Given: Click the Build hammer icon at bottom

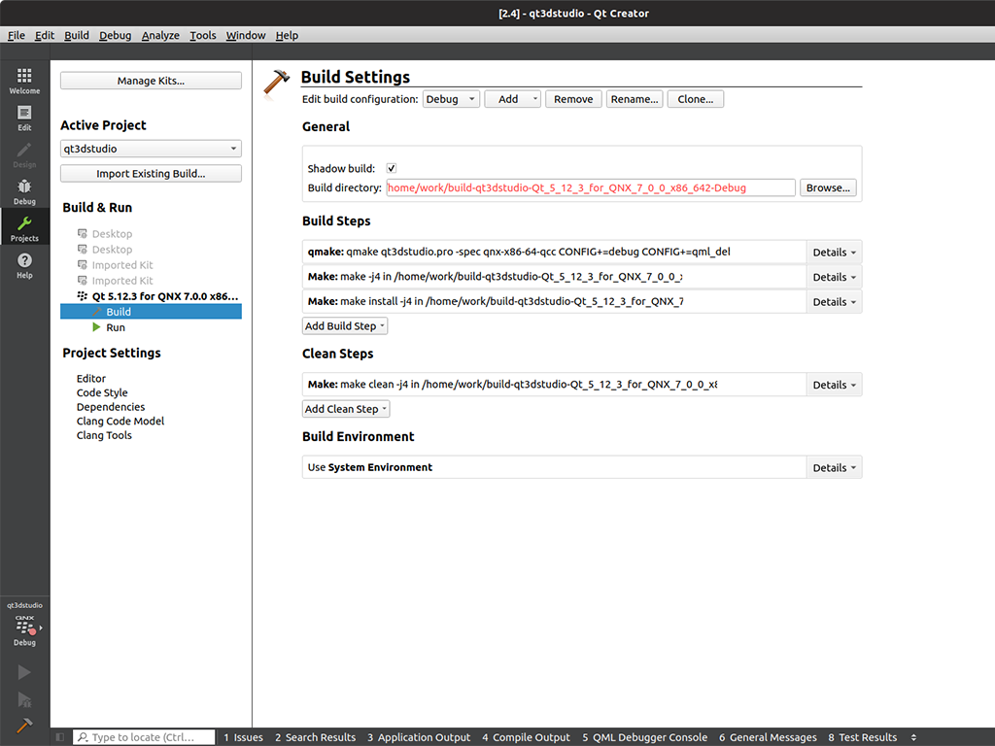Looking at the screenshot, I should (24, 725).
